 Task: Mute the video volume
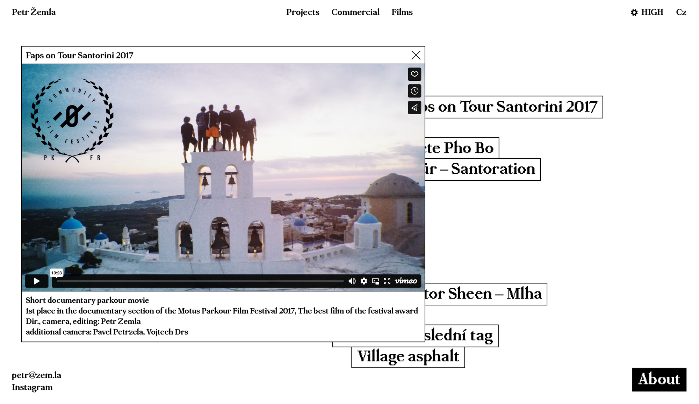click(352, 281)
